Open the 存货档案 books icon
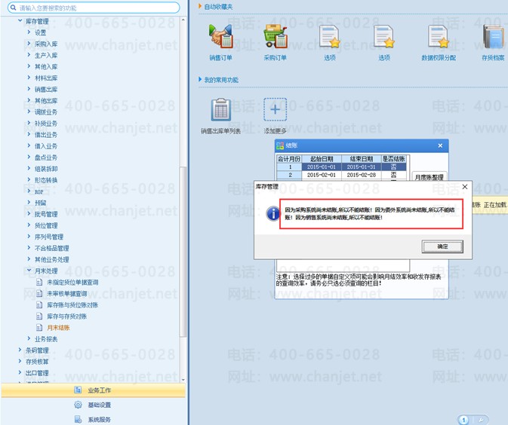Viewport: 508px width, 425px height. click(494, 36)
